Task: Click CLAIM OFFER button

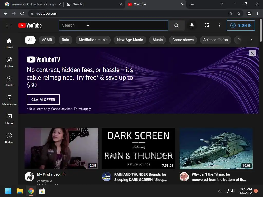Action: [43, 100]
